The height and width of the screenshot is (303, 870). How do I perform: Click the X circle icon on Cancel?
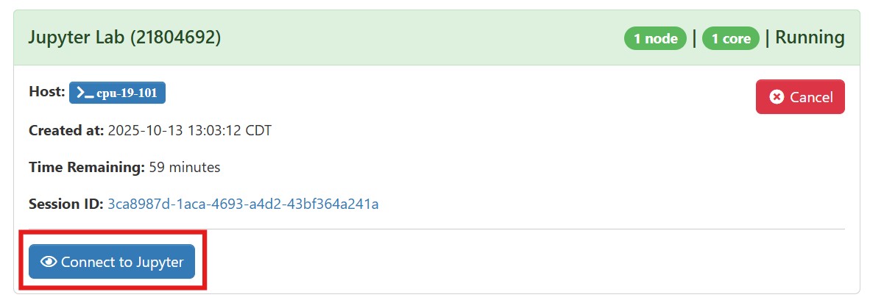(x=776, y=97)
